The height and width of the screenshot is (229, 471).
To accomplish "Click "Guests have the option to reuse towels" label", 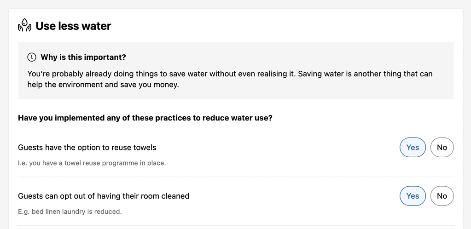I will pyautogui.click(x=87, y=147).
